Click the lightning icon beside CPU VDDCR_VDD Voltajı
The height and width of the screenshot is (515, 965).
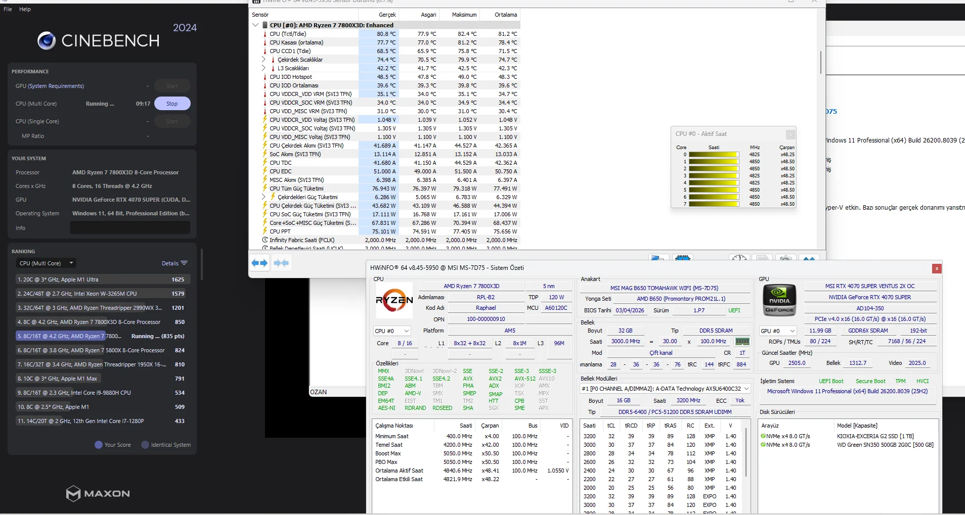click(x=265, y=120)
